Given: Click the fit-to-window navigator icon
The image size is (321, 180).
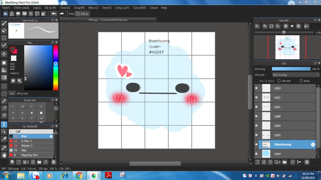Looking at the screenshot, I should [271, 26].
